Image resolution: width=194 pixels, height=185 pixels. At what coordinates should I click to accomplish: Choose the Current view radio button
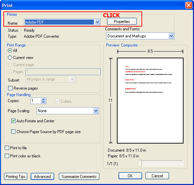[10, 58]
